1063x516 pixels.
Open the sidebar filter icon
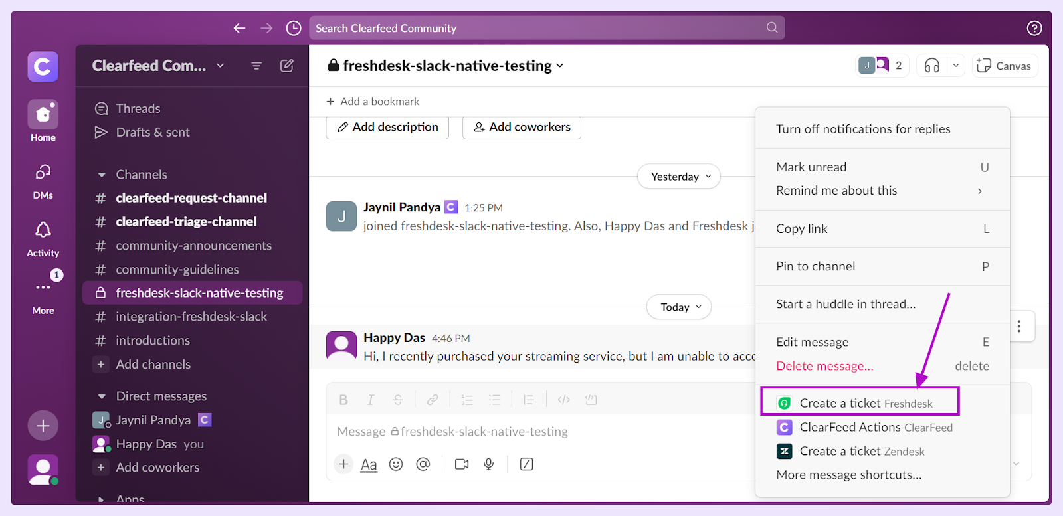(x=256, y=66)
